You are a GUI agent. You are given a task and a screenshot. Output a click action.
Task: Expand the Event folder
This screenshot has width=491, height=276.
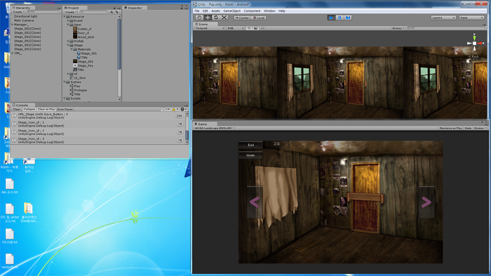pyautogui.click(x=68, y=20)
